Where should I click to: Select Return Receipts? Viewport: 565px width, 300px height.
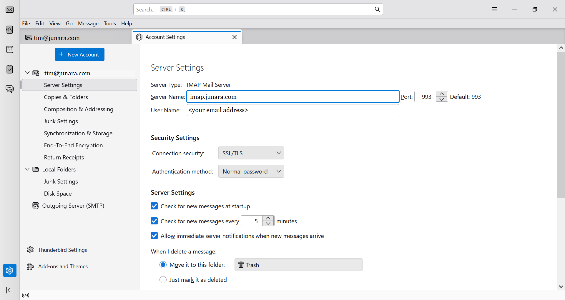pos(79,157)
